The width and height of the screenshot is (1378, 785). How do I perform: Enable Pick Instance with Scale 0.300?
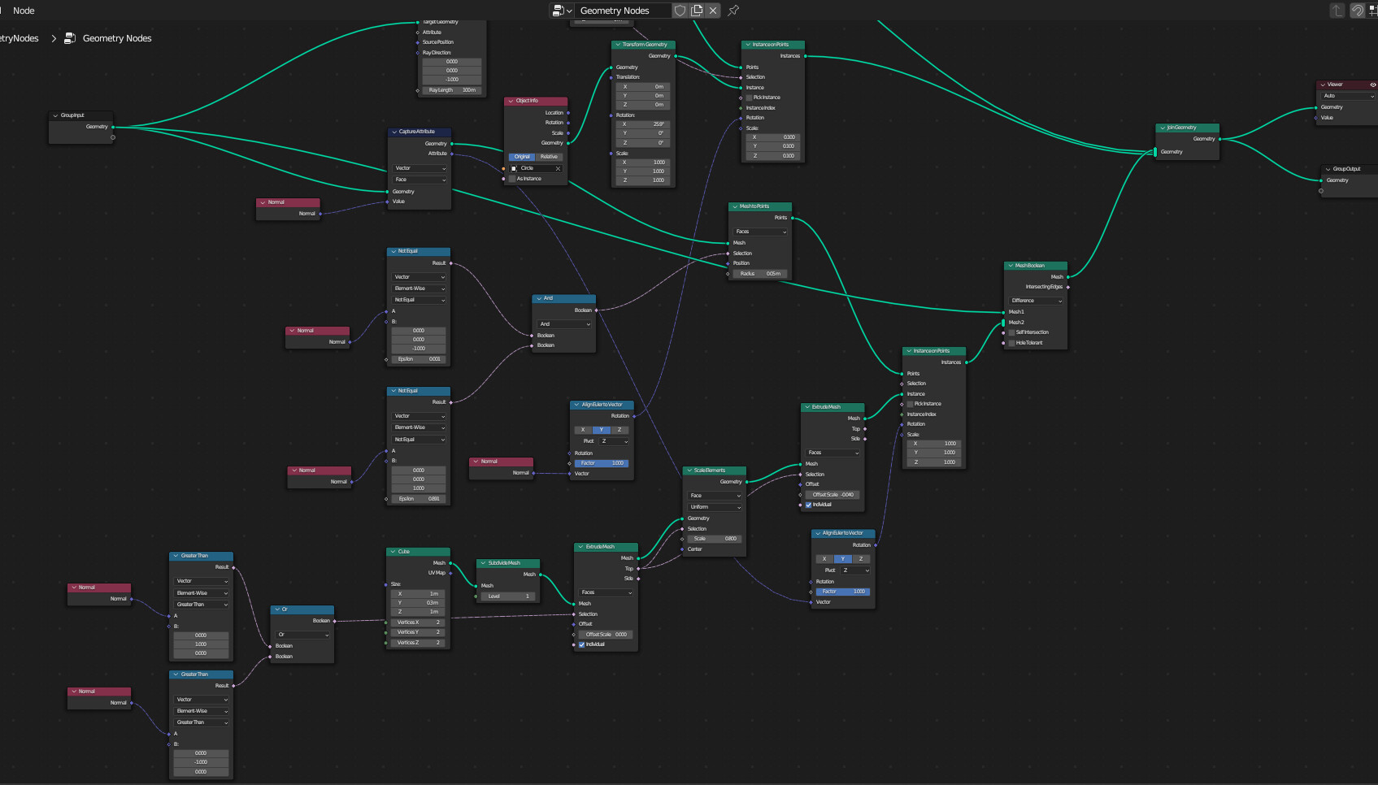click(749, 98)
